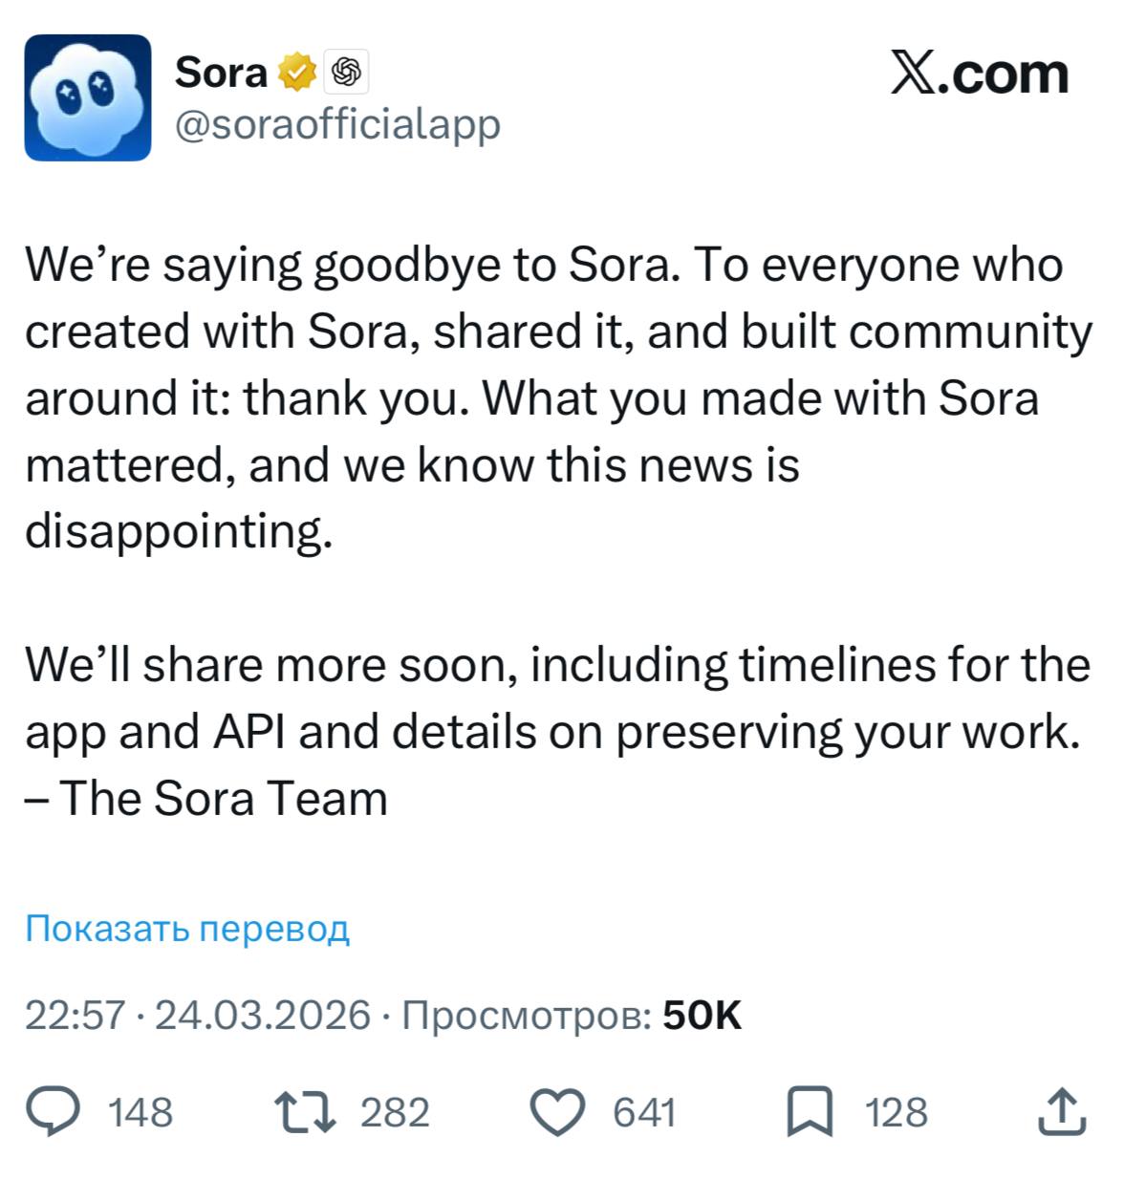Click the 22:57 post time
Viewport: 1124px width, 1180px height.
[x=75, y=1015]
